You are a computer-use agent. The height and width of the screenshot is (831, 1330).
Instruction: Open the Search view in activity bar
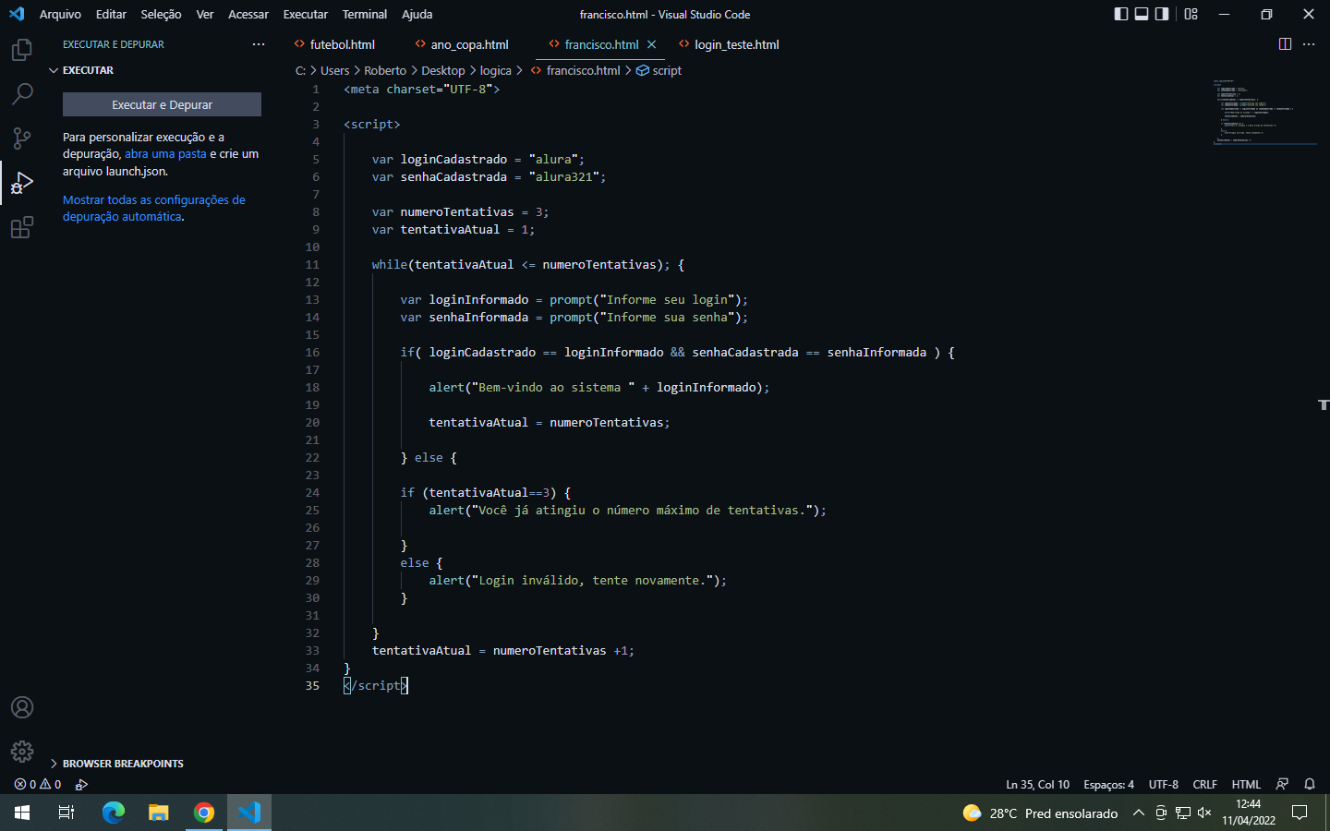click(x=22, y=94)
